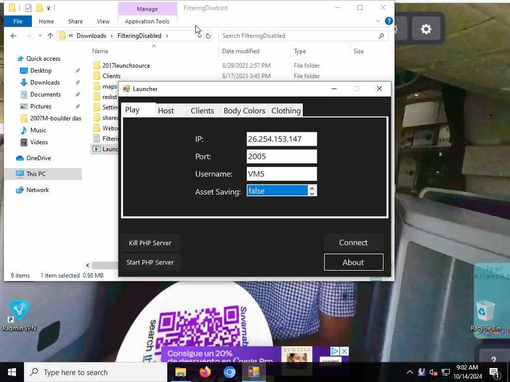Go up one folder level
Viewport: 510px width, 382px height.
coord(50,36)
